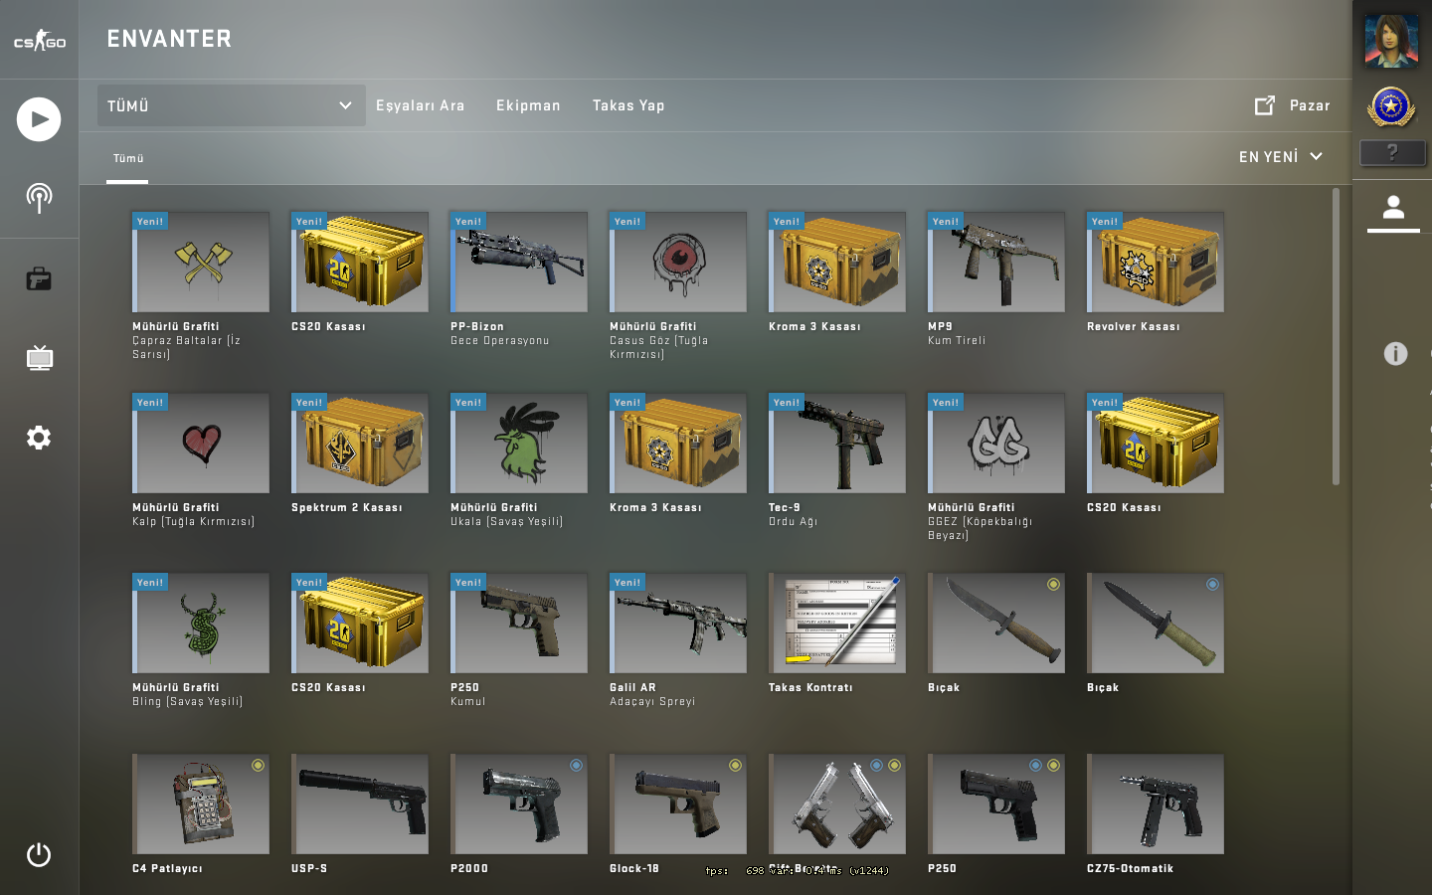
Task: Click the ENVANTER page title
Action: [169, 39]
